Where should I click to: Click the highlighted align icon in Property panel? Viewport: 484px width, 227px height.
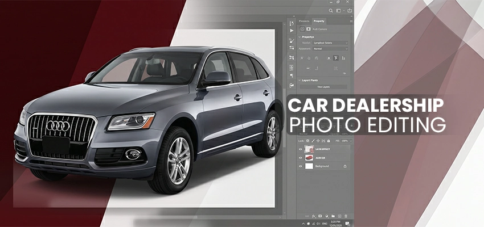click(x=336, y=58)
